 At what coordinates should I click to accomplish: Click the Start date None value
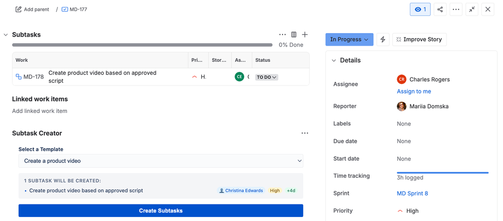(403, 159)
